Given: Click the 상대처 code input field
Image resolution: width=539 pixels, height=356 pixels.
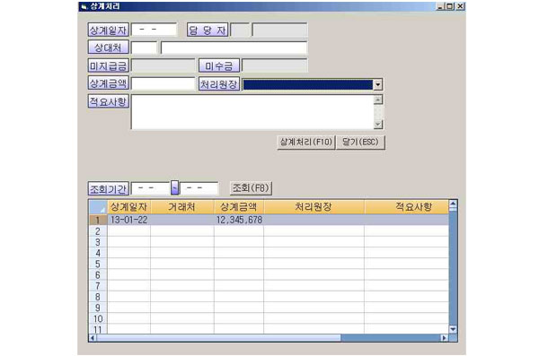Looking at the screenshot, I should tap(144, 48).
